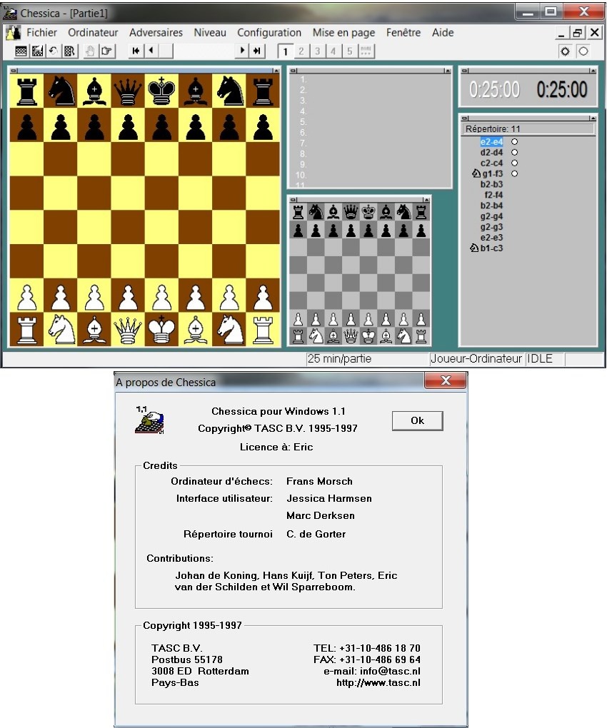The image size is (607, 728).
Task: Select the b2-b3 repertoire move
Action: [x=491, y=184]
